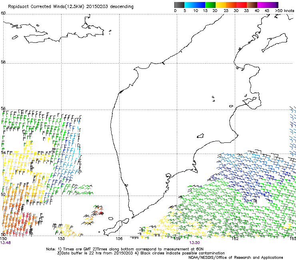Click the '10' legend scale label
This screenshot has width=296, height=260.
(x=195, y=11)
